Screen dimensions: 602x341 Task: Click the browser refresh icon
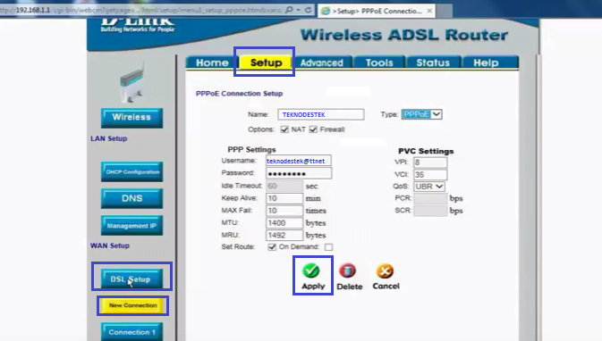[x=308, y=10]
